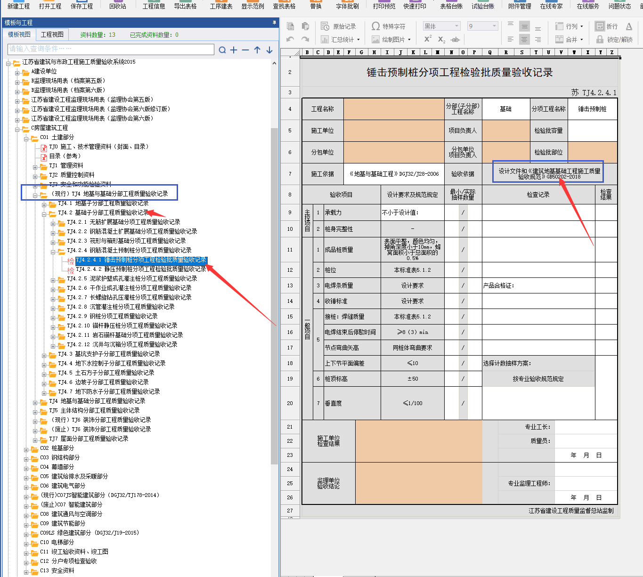This screenshot has height=577, width=643.
Task: Select tree item TJ4.2.4.2 静压预制桩检验批
Action: point(141,269)
